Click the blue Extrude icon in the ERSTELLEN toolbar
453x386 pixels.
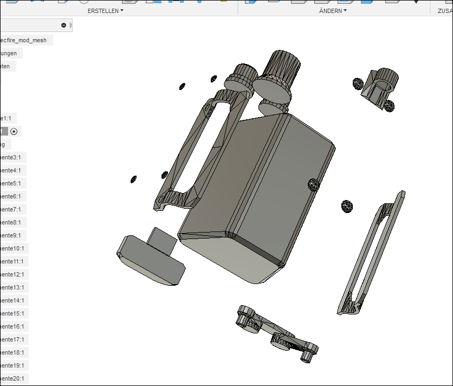[159, 3]
